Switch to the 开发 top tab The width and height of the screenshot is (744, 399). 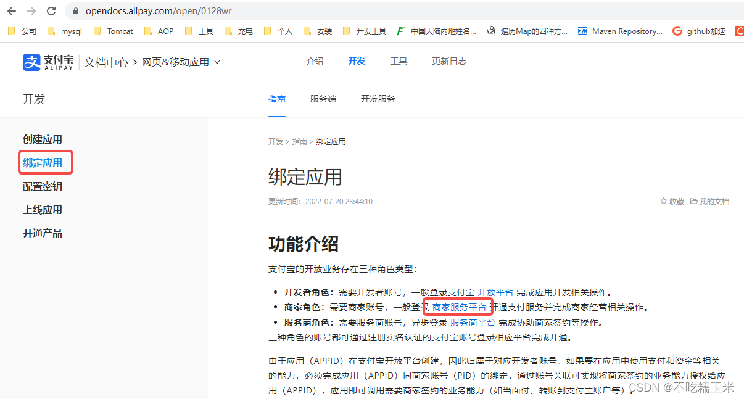(x=357, y=61)
